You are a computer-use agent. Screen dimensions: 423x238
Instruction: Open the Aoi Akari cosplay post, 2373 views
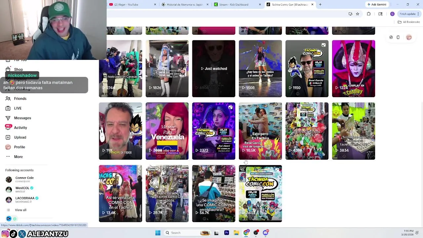point(214,131)
